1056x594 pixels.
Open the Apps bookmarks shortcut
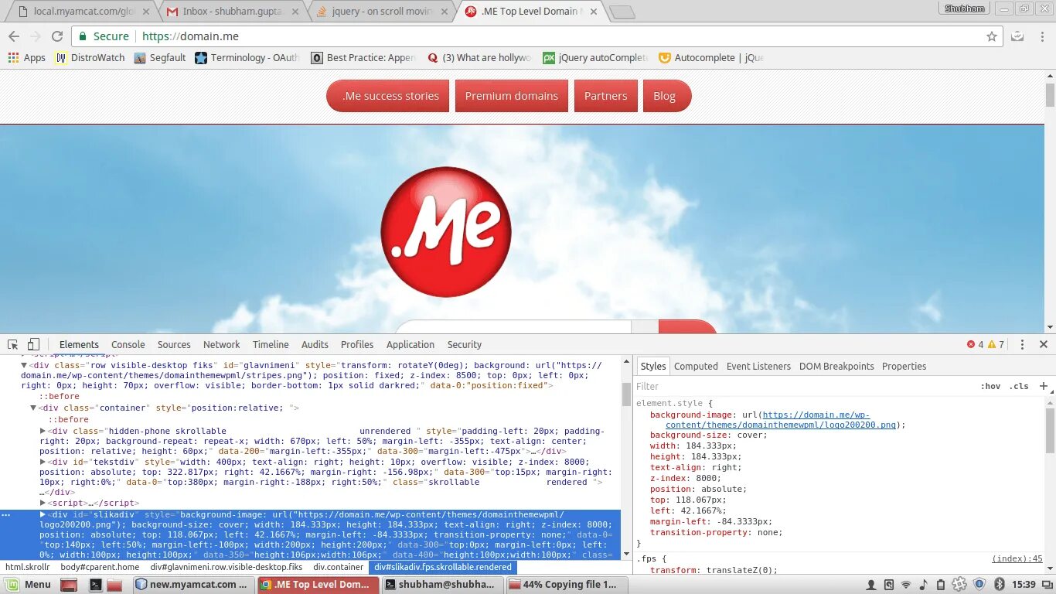click(x=27, y=57)
